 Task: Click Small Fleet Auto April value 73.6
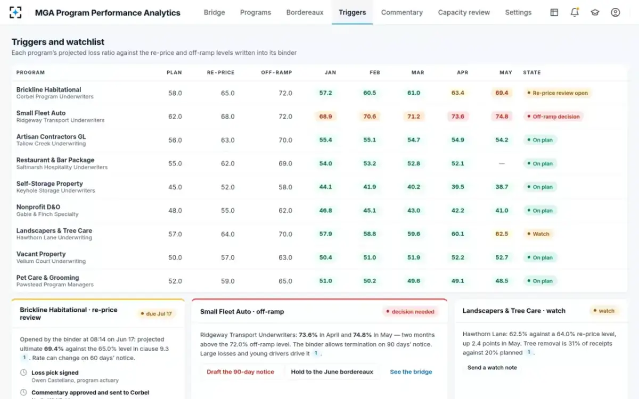458,117
